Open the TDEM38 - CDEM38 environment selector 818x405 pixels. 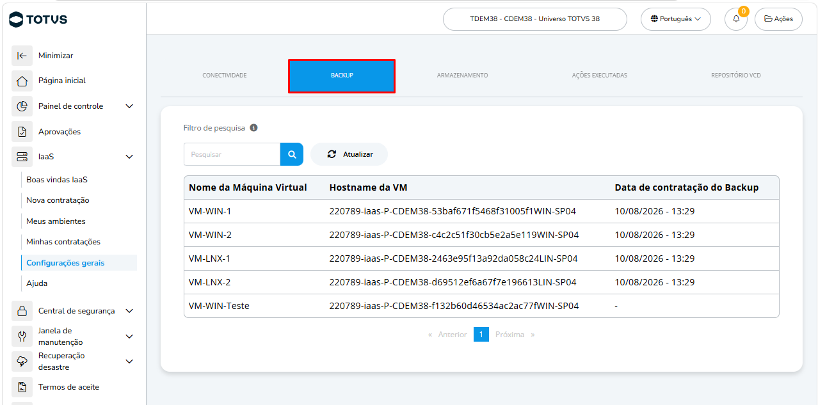click(535, 19)
